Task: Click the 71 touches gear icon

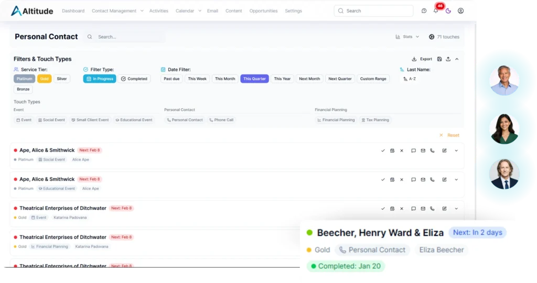Action: 432,37
